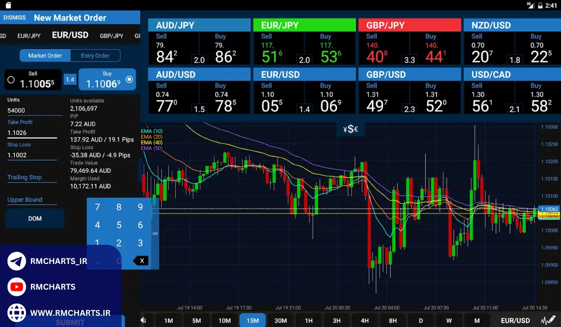561x327 pixels.
Task: Open chart indicators via pencil-line icon
Action: pos(549,320)
